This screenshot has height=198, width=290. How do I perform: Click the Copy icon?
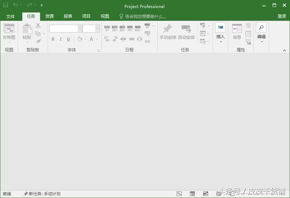(x=38, y=33)
